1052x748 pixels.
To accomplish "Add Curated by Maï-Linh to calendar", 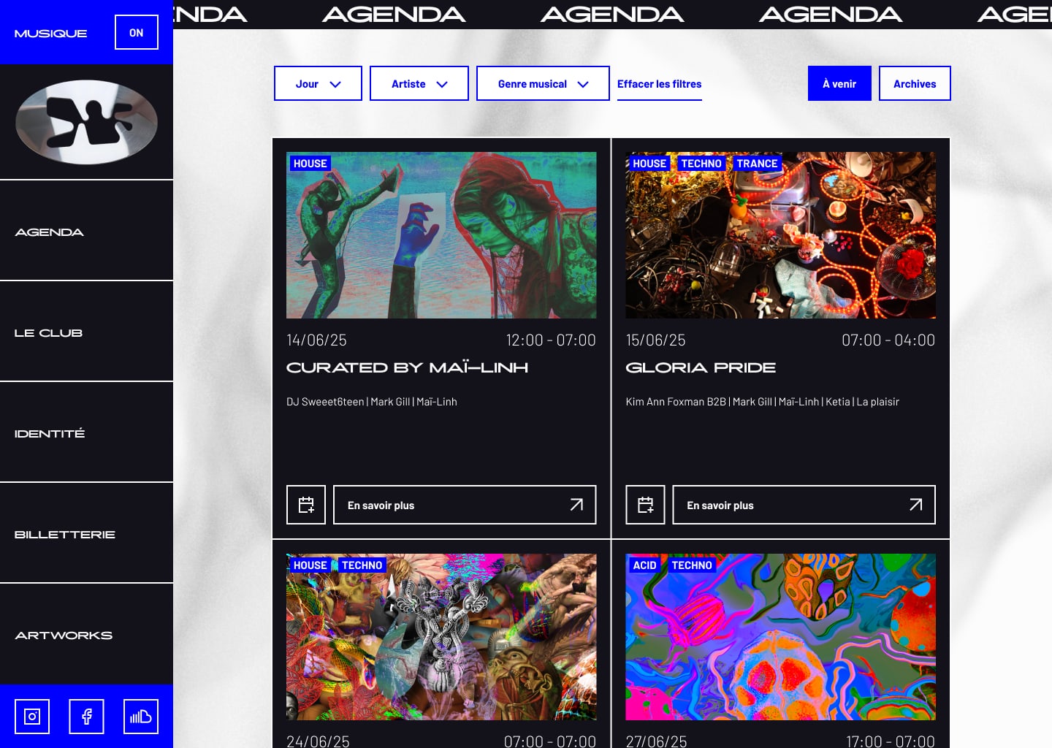I will (x=306, y=505).
